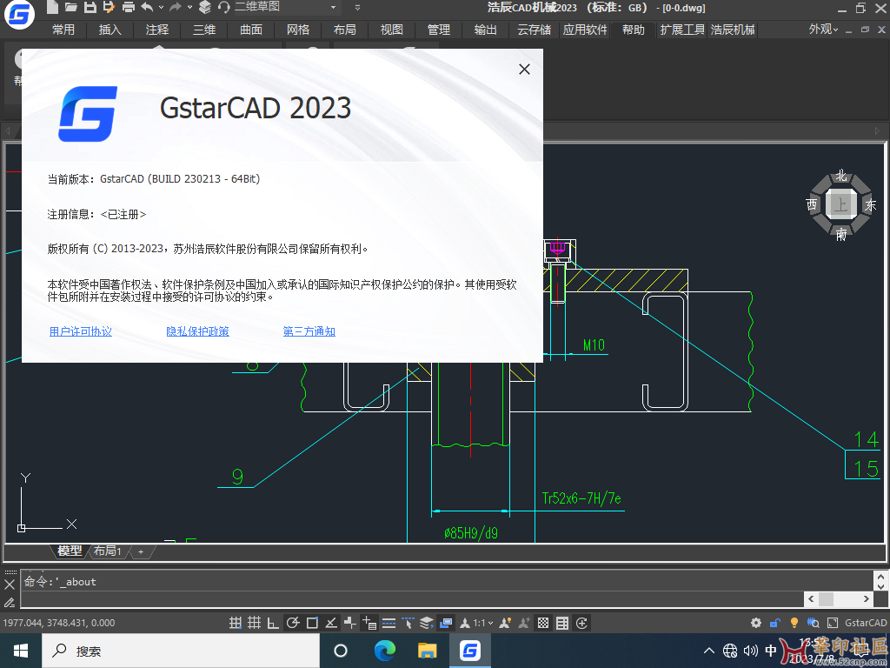This screenshot has width=890, height=668.
Task: Switch to the 常用 ribbon tab
Action: (63, 30)
